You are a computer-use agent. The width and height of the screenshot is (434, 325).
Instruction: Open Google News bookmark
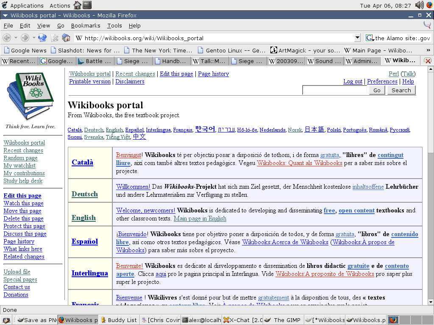point(25,50)
